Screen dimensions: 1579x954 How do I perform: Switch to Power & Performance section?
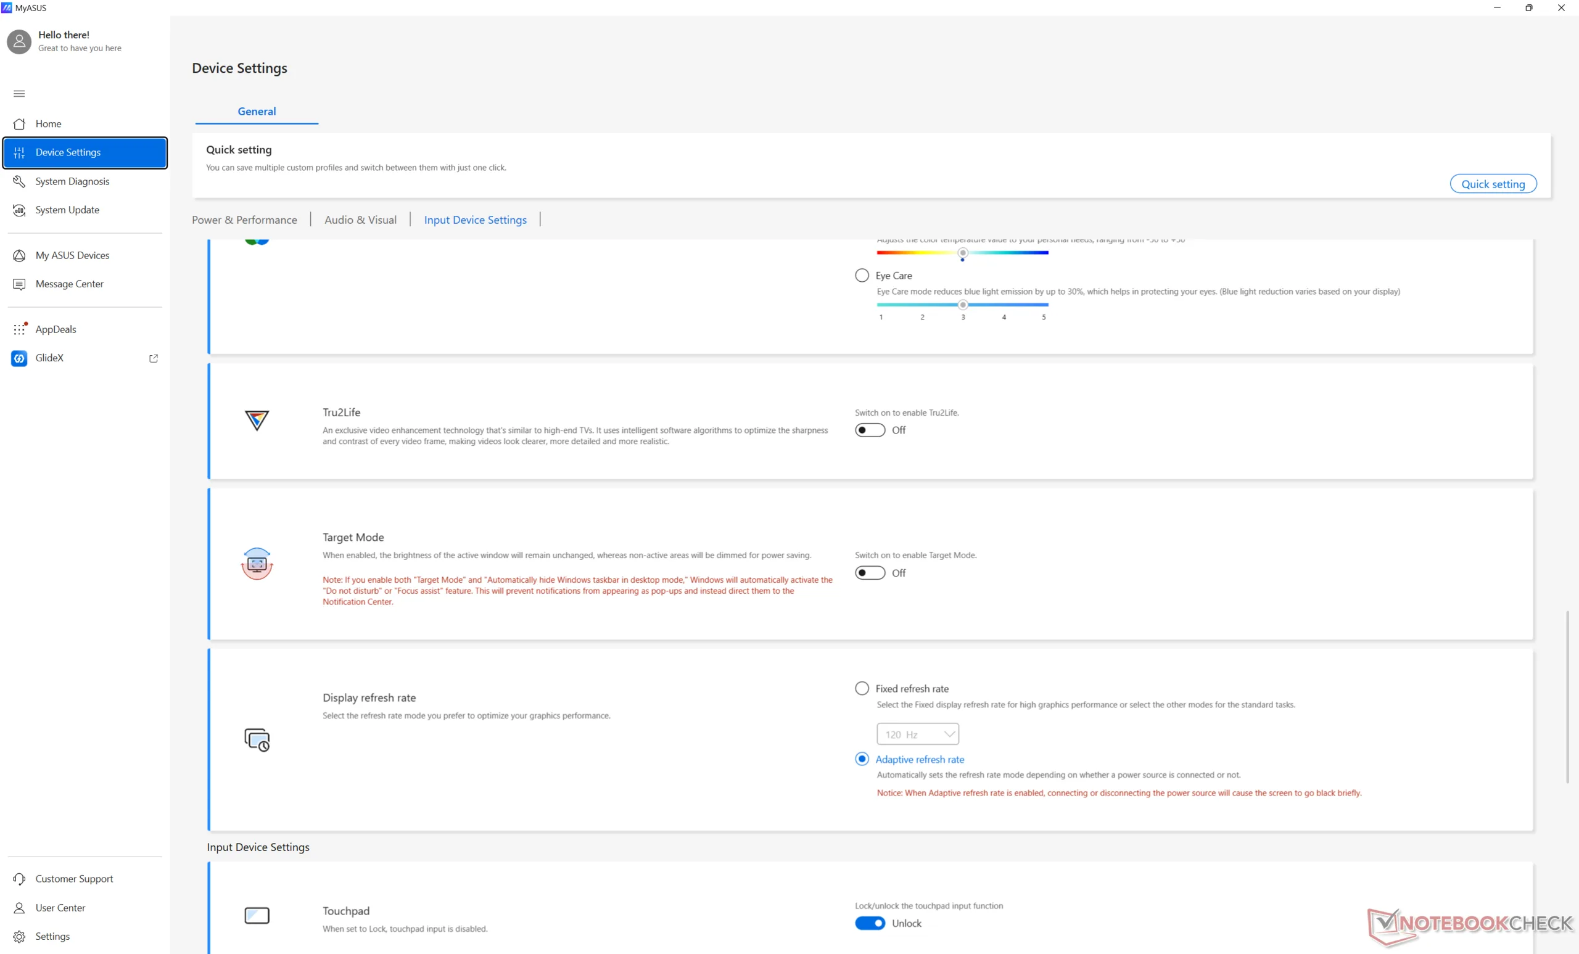coord(244,220)
